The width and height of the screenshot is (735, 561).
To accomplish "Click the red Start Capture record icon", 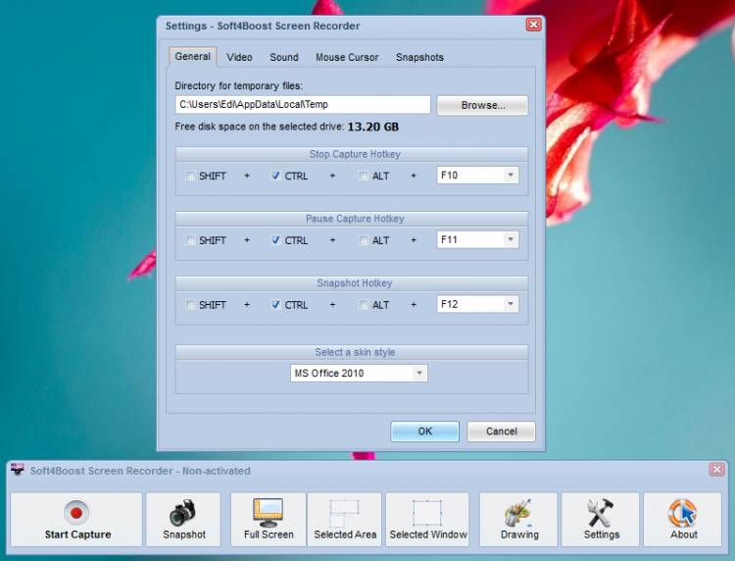I will click(x=76, y=513).
